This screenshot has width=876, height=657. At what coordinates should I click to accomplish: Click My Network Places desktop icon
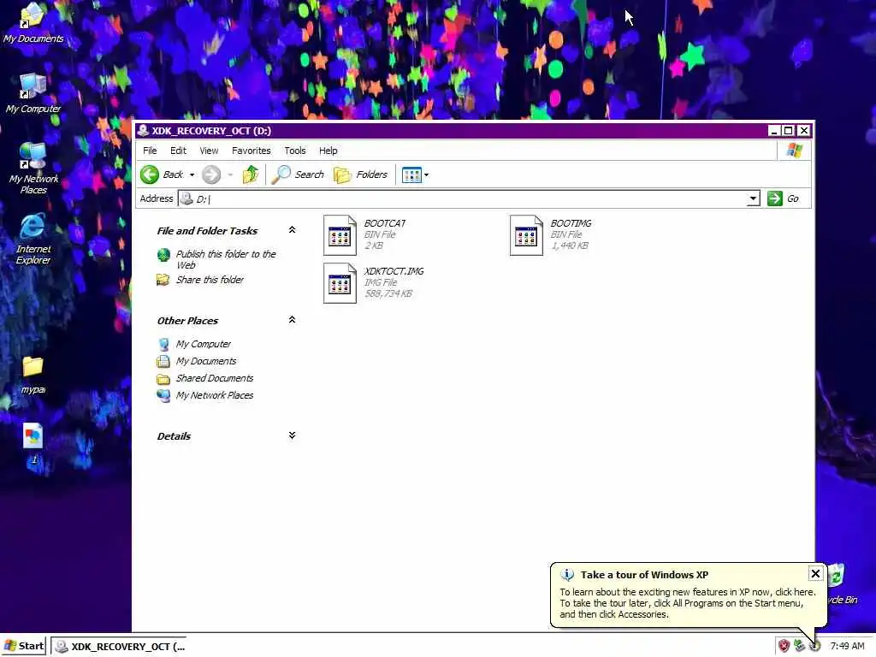[x=33, y=169]
